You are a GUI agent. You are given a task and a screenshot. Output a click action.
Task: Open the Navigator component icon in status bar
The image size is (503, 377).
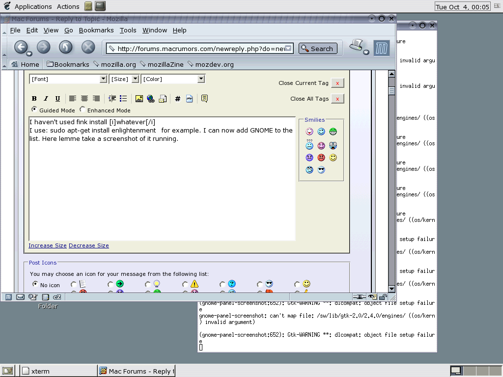pos(8,297)
